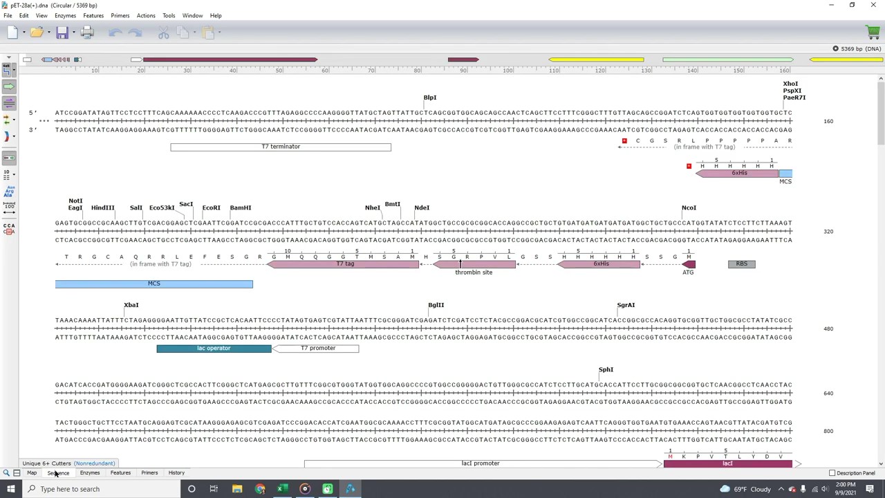Open the Enzymes menu
This screenshot has width=885, height=498.
point(65,15)
